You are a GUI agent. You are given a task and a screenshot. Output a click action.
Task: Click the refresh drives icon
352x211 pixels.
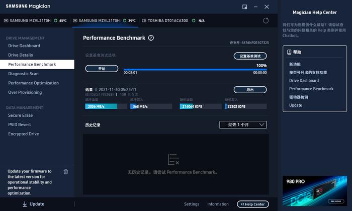click(266, 21)
